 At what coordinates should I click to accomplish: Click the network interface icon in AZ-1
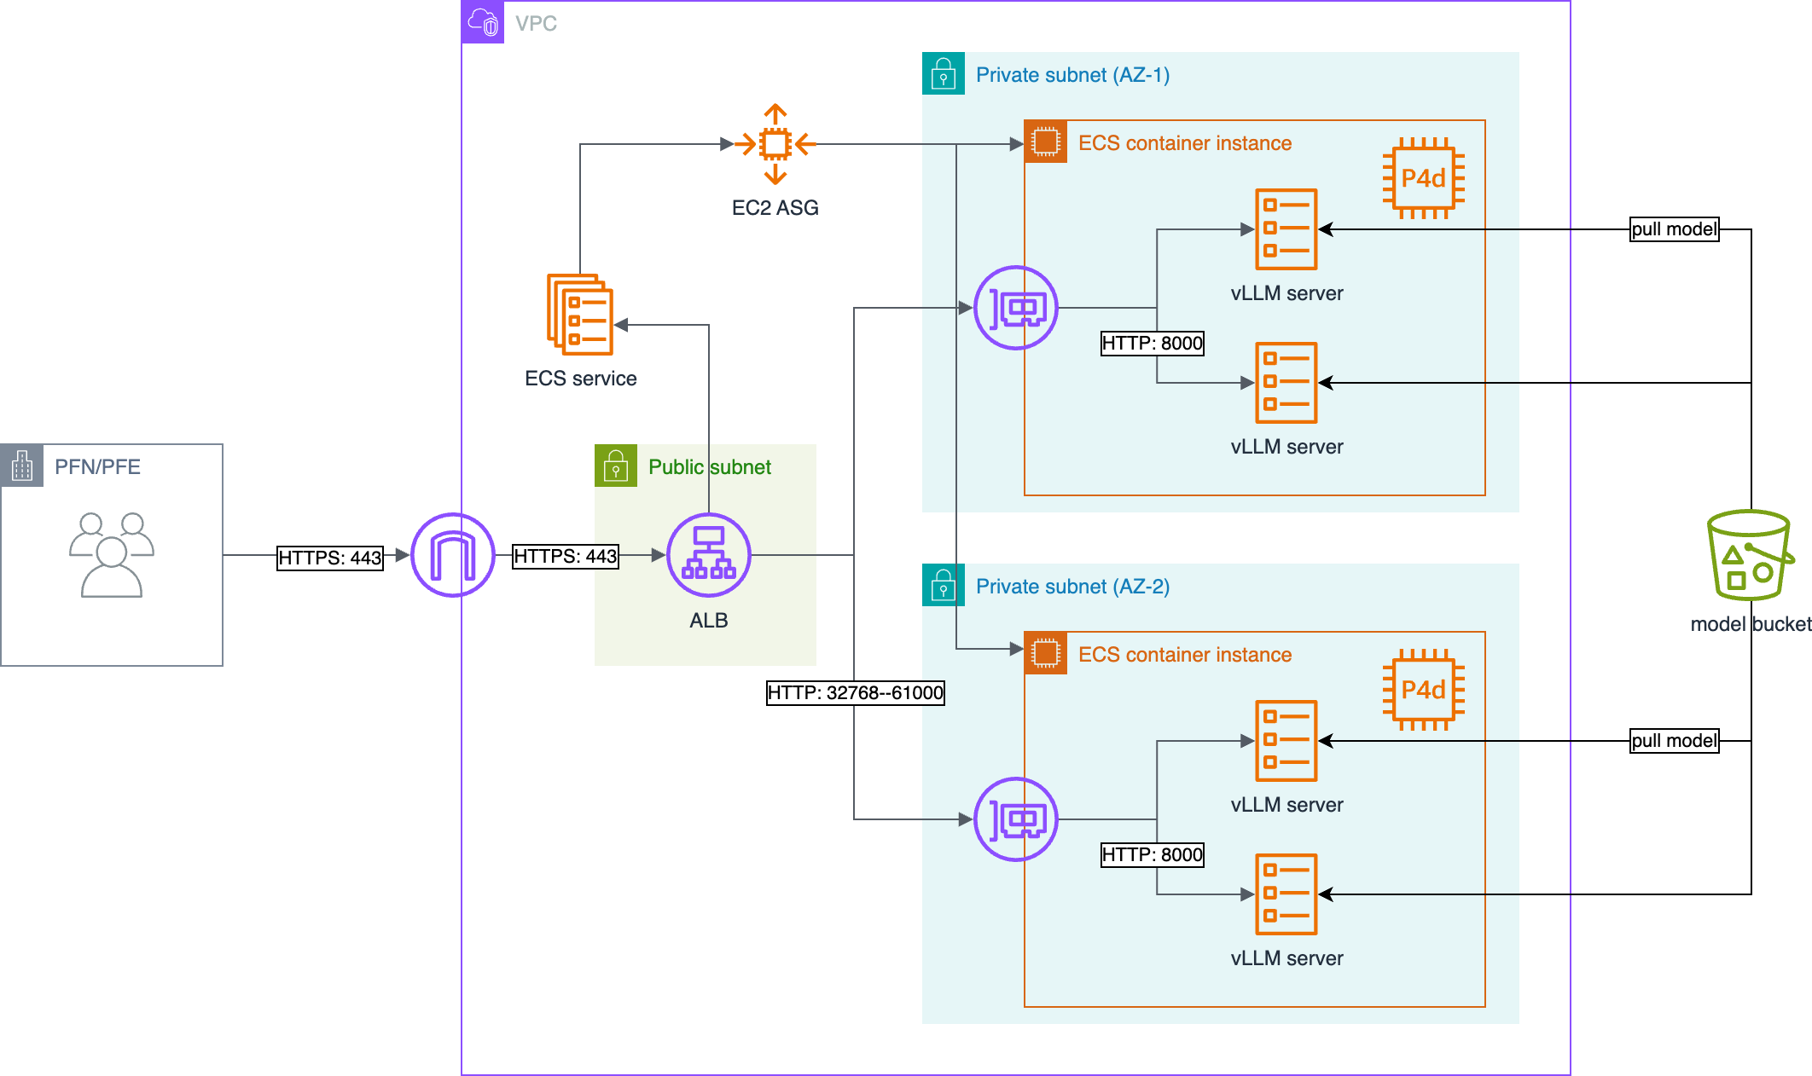[x=1016, y=308]
